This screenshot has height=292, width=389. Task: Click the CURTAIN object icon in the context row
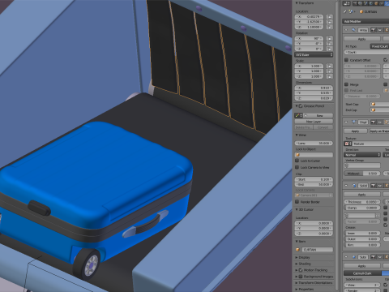click(361, 12)
